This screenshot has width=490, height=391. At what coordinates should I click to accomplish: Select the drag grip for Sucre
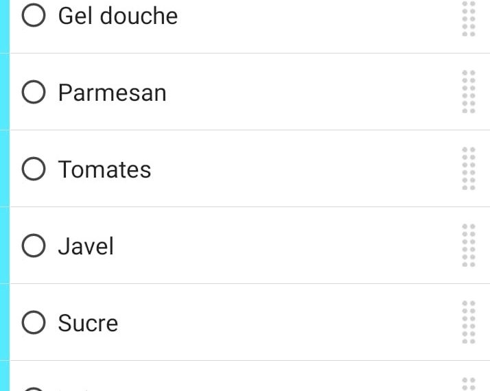(469, 322)
